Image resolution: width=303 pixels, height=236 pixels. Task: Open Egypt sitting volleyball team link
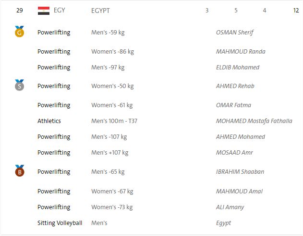point(223,223)
